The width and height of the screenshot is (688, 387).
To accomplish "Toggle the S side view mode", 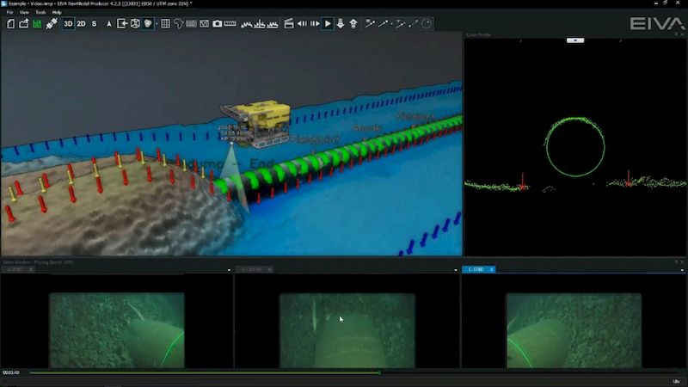I will point(94,24).
